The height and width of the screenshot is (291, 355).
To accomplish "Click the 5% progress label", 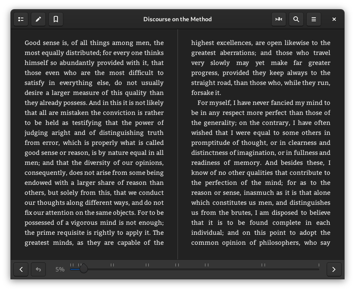I will [60, 269].
